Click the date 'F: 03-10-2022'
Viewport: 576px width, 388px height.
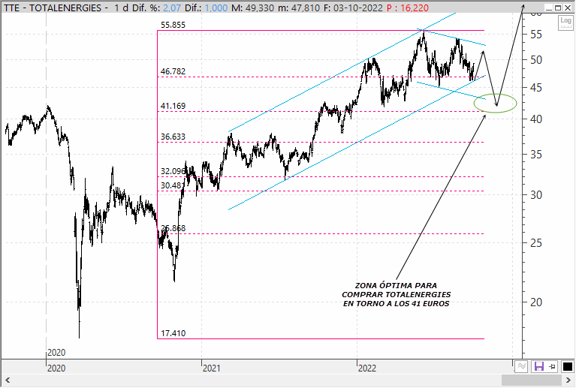pos(353,8)
